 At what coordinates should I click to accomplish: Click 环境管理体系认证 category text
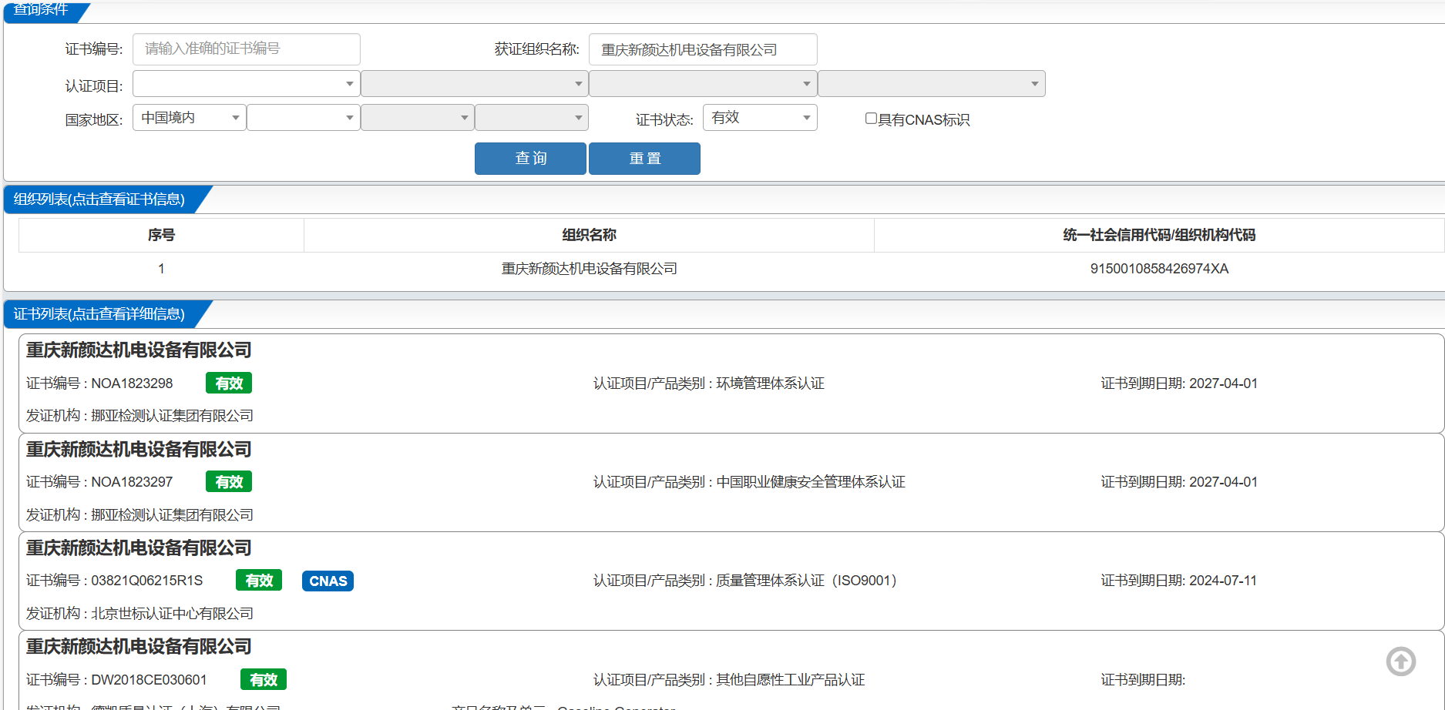pos(771,383)
